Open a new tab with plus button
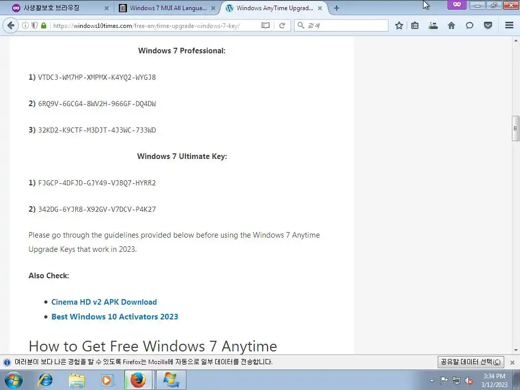 coord(337,8)
